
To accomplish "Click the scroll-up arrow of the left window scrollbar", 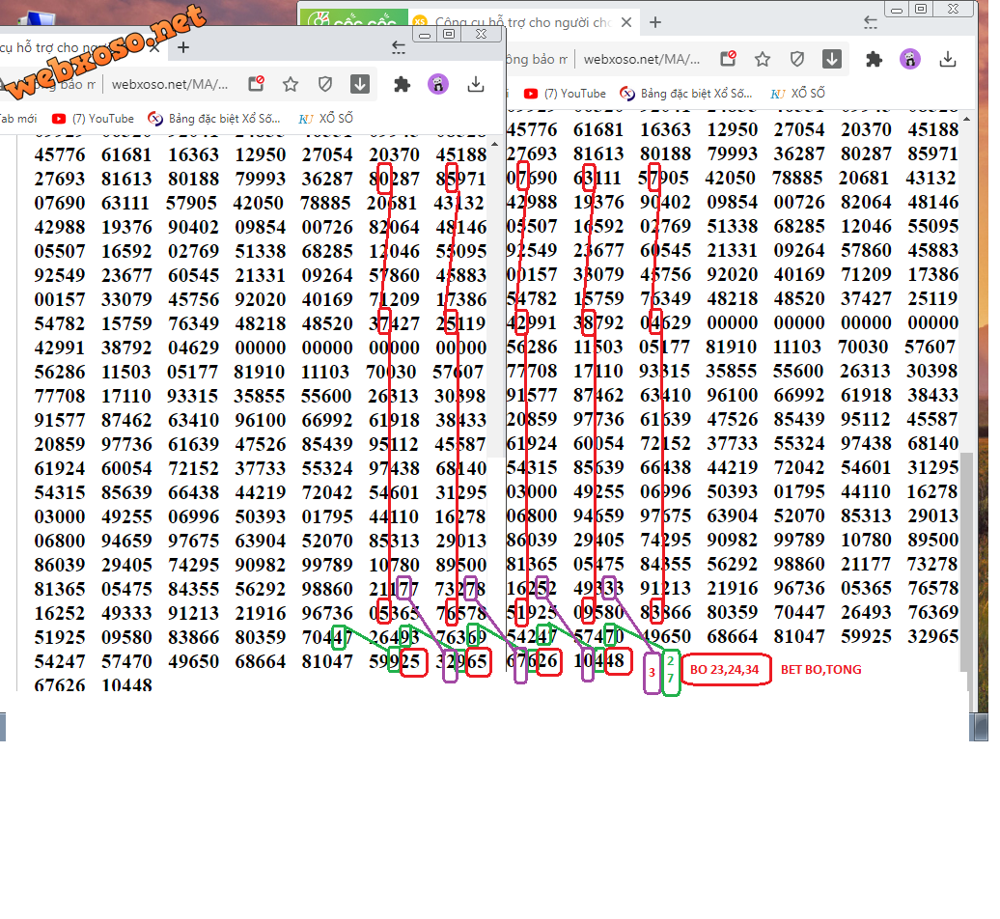I will [x=494, y=144].
